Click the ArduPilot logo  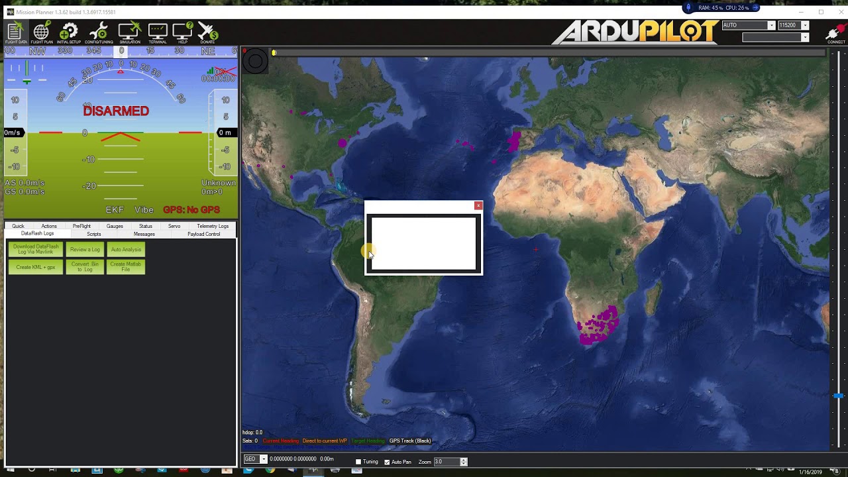pyautogui.click(x=635, y=32)
